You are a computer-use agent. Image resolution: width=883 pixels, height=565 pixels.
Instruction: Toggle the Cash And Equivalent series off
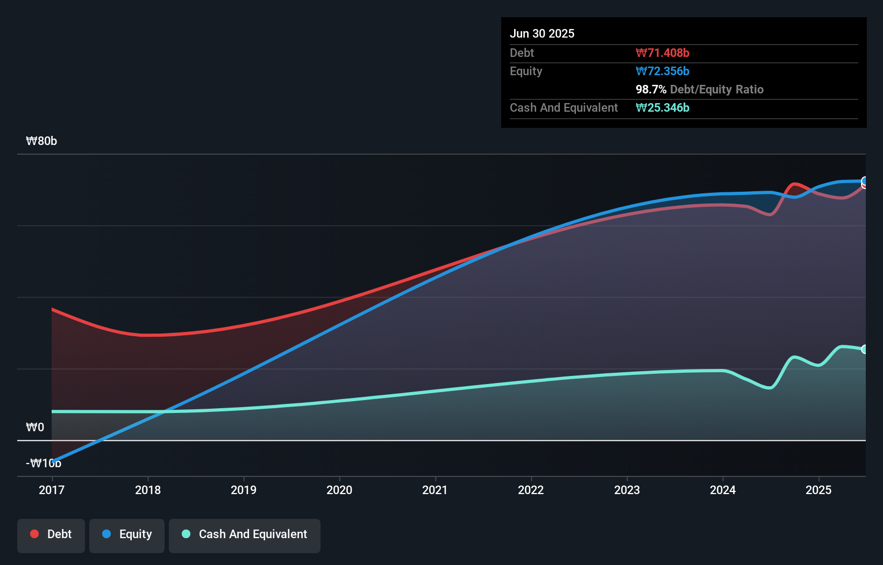245,535
